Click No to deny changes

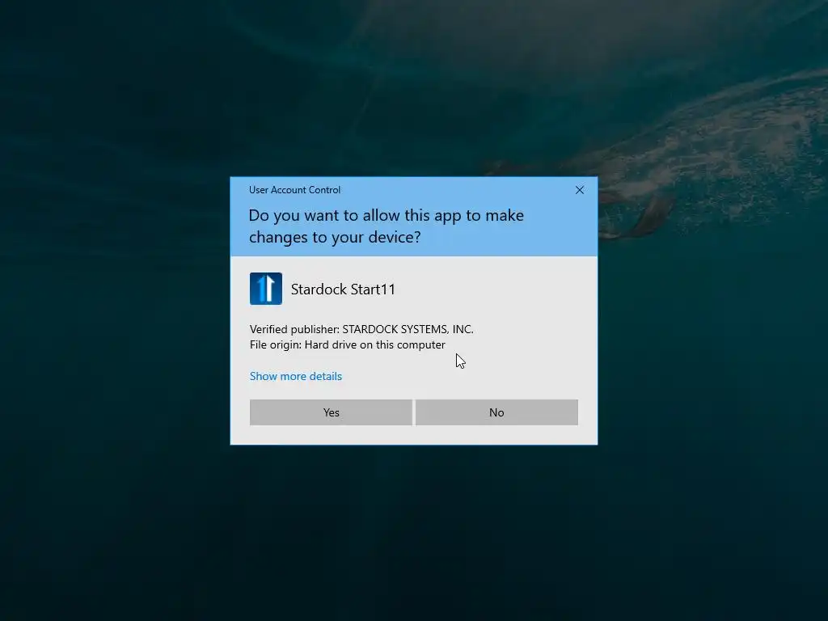[496, 412]
